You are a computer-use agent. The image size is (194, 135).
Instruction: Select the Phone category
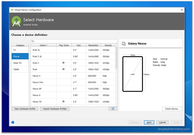click(20, 56)
